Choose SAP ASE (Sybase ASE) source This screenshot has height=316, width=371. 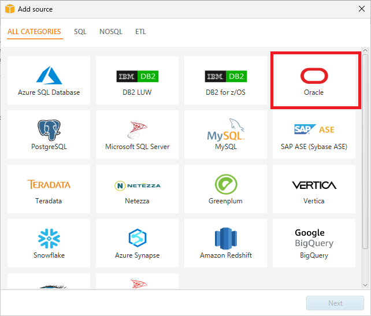click(x=314, y=134)
